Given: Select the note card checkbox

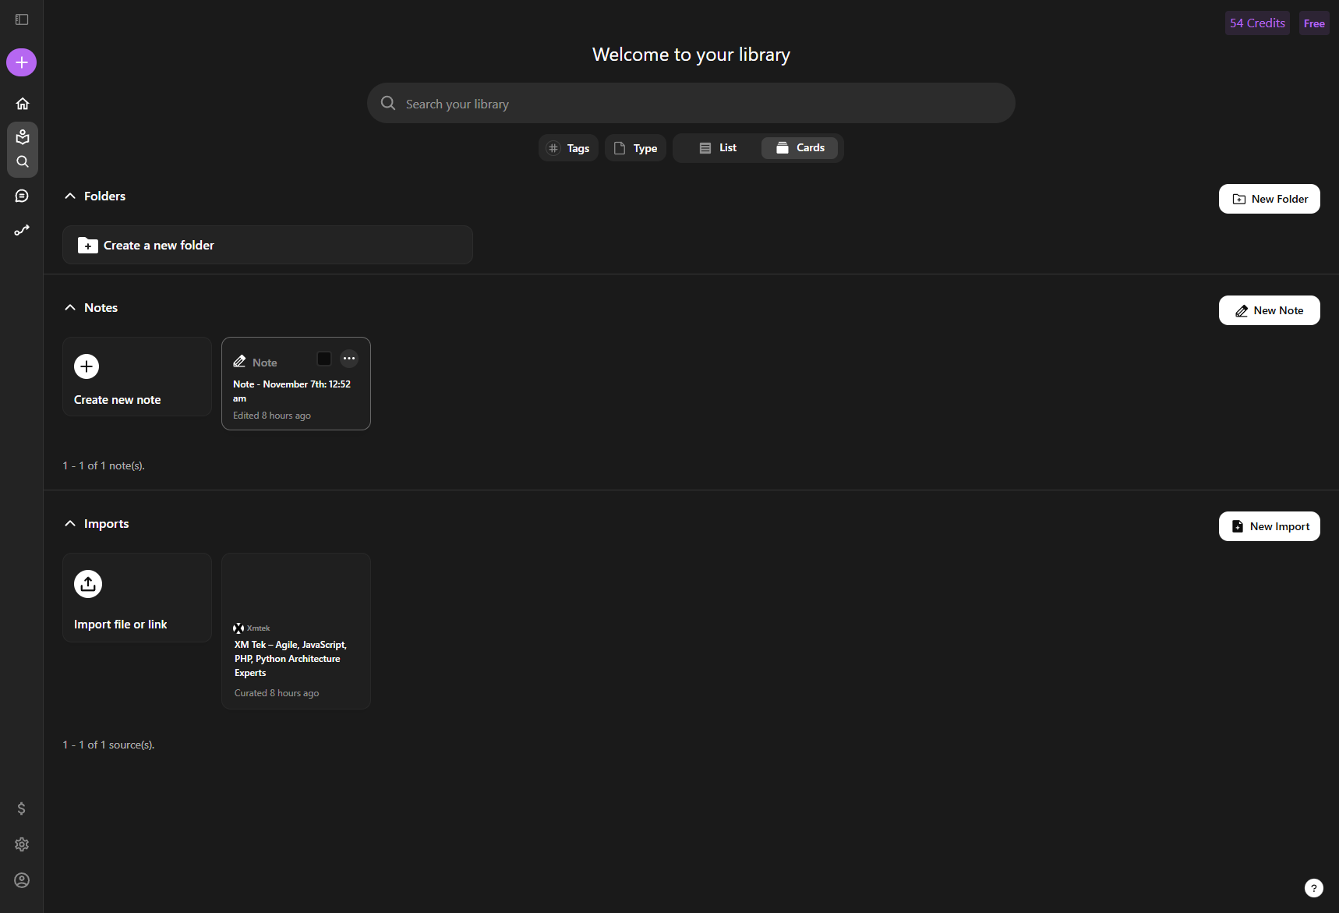Looking at the screenshot, I should [x=324, y=359].
